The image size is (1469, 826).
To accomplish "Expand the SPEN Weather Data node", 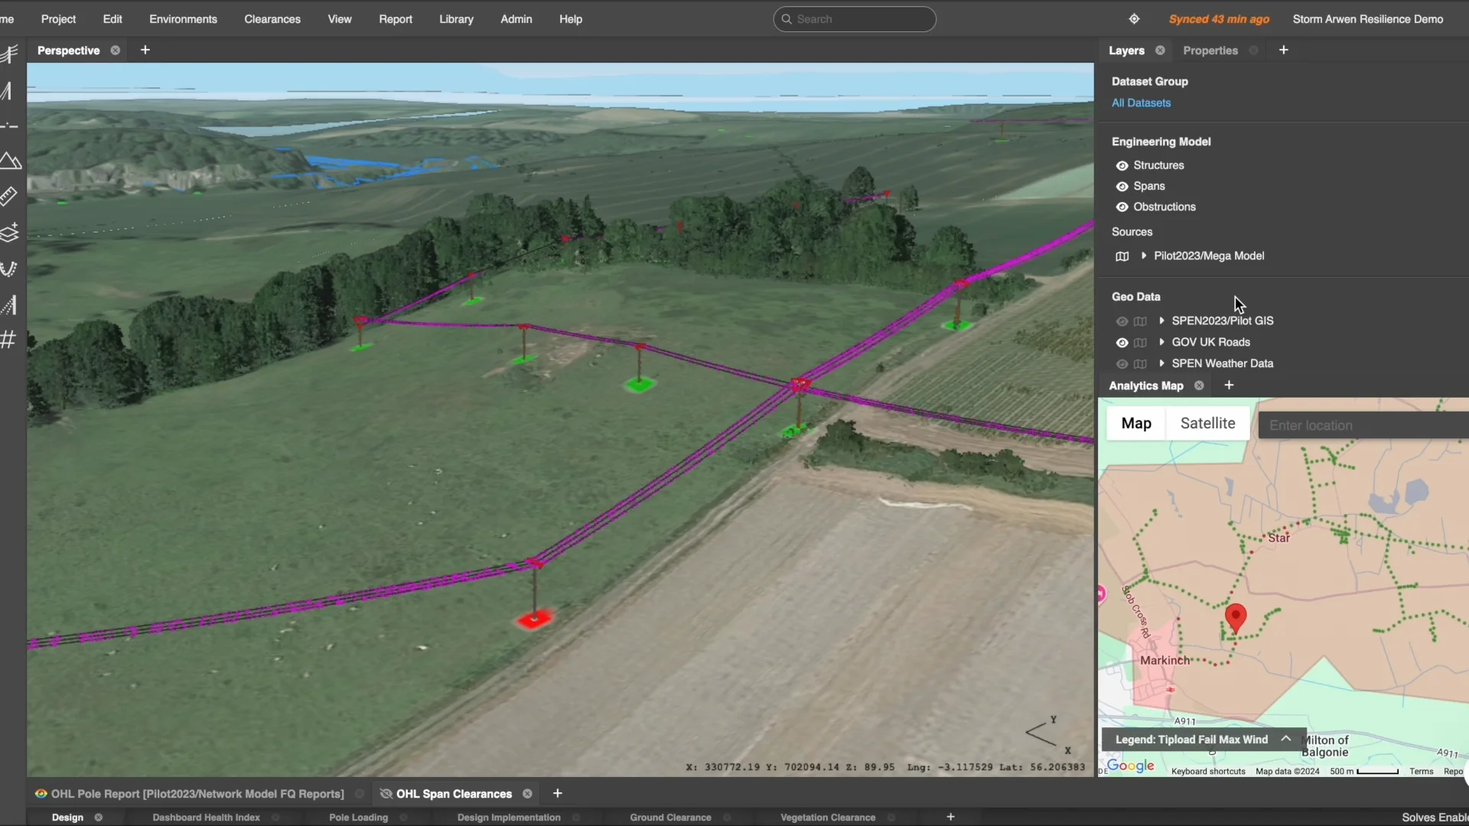I will (1161, 363).
